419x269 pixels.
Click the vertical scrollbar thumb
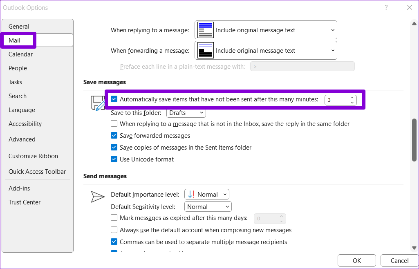(414, 140)
